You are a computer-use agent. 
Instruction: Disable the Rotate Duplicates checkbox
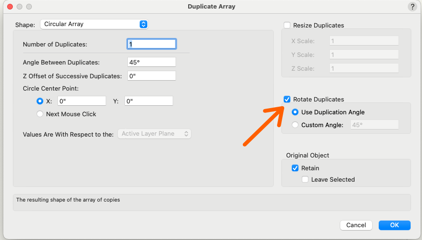tap(287, 99)
